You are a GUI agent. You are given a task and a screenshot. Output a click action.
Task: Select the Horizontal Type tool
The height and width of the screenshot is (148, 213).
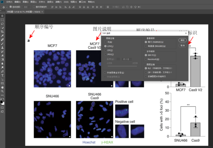pyautogui.click(x=2, y=75)
